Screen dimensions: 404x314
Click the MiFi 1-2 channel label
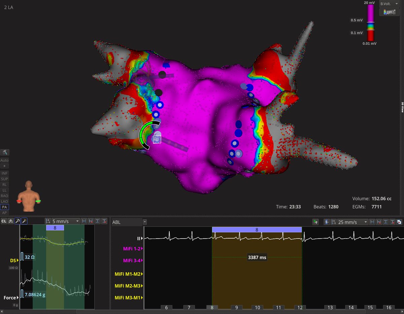133,249
